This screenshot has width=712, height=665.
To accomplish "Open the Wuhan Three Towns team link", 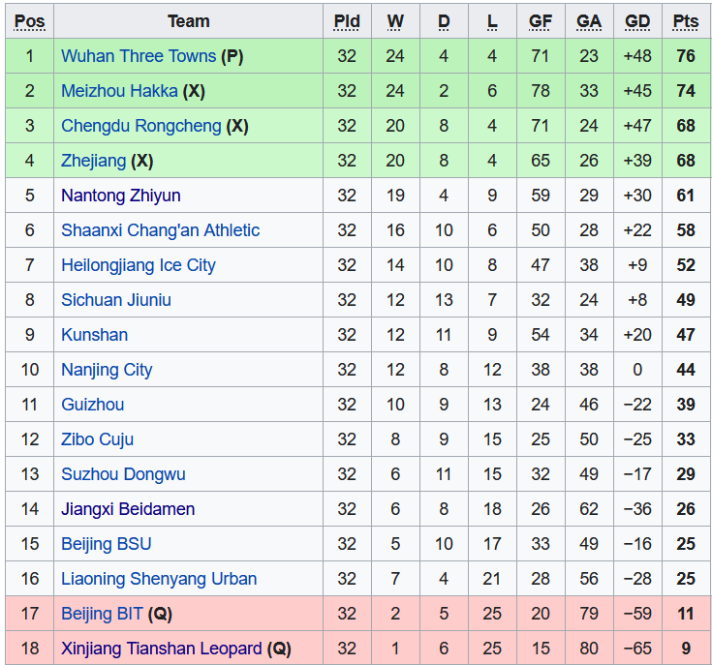I will pos(138,56).
